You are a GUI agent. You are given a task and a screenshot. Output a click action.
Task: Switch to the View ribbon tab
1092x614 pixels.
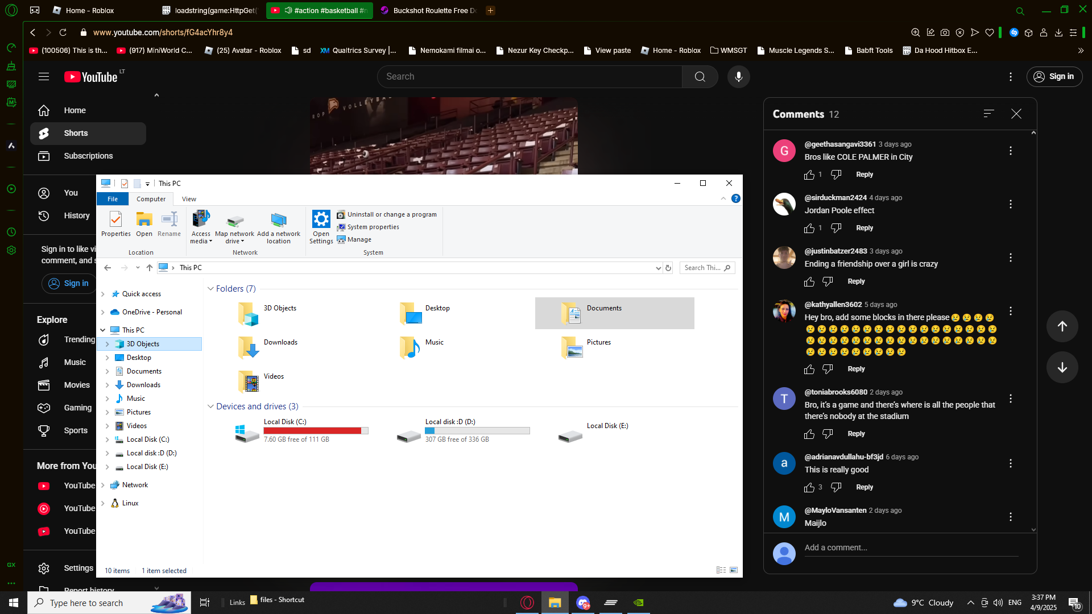pyautogui.click(x=189, y=199)
